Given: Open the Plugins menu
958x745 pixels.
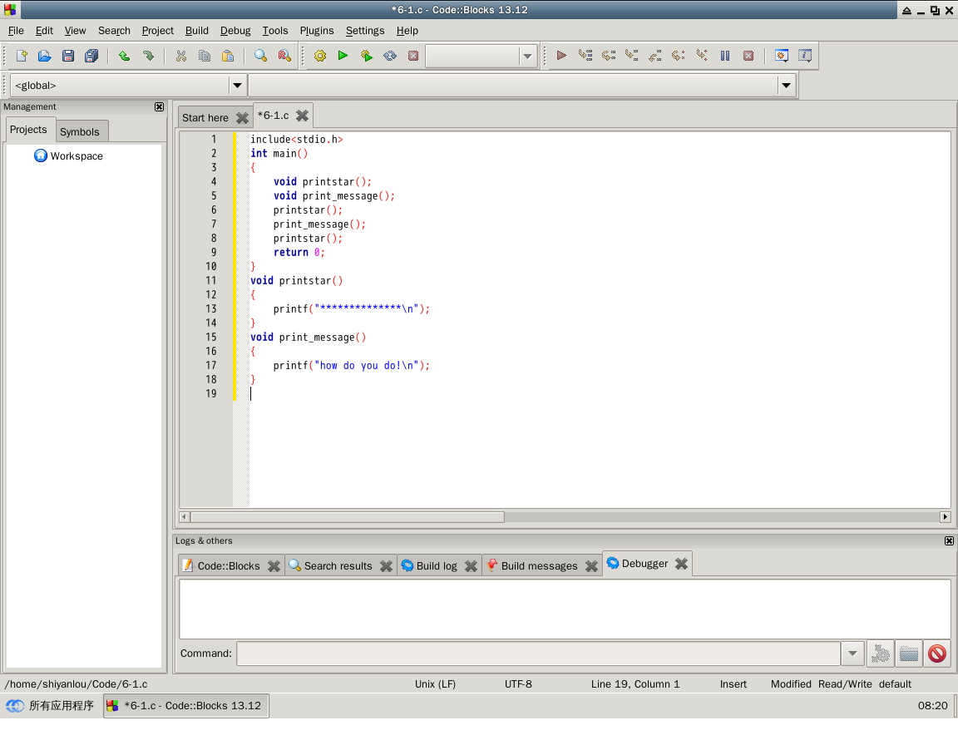Looking at the screenshot, I should [x=317, y=31].
